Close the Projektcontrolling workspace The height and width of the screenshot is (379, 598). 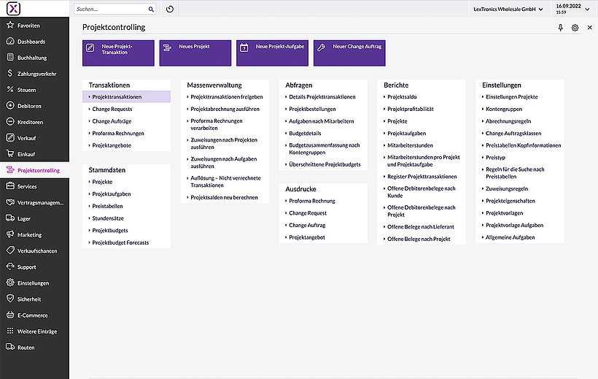[589, 28]
